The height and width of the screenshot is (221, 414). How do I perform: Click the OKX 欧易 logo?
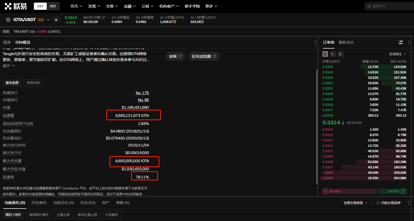tap(16, 6)
